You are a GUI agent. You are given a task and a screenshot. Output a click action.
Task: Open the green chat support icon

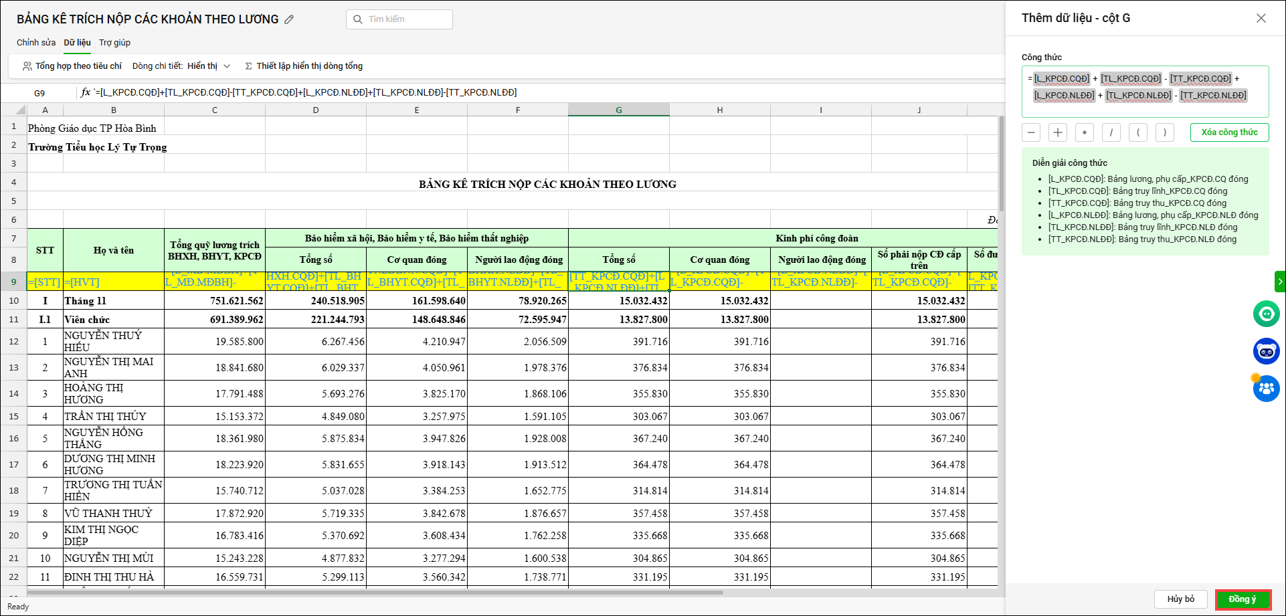click(1266, 314)
